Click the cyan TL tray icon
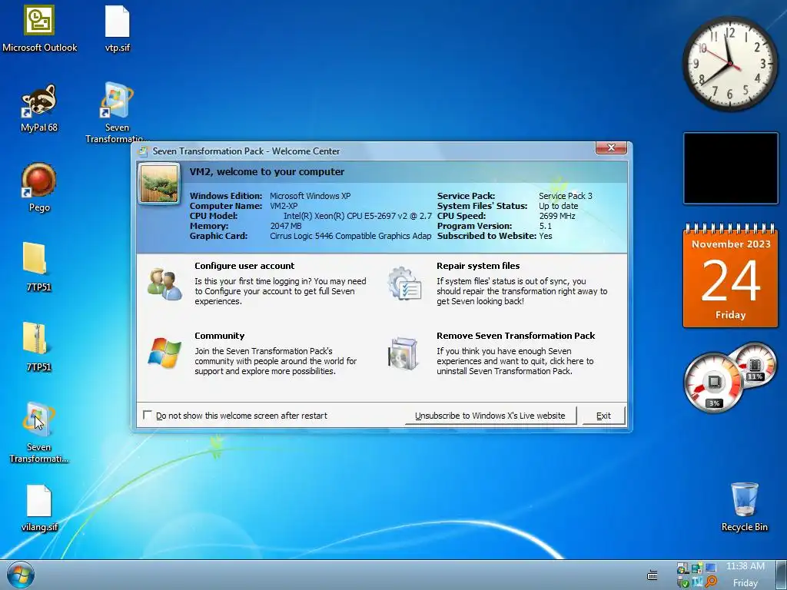The height and width of the screenshot is (590, 787). [697, 582]
